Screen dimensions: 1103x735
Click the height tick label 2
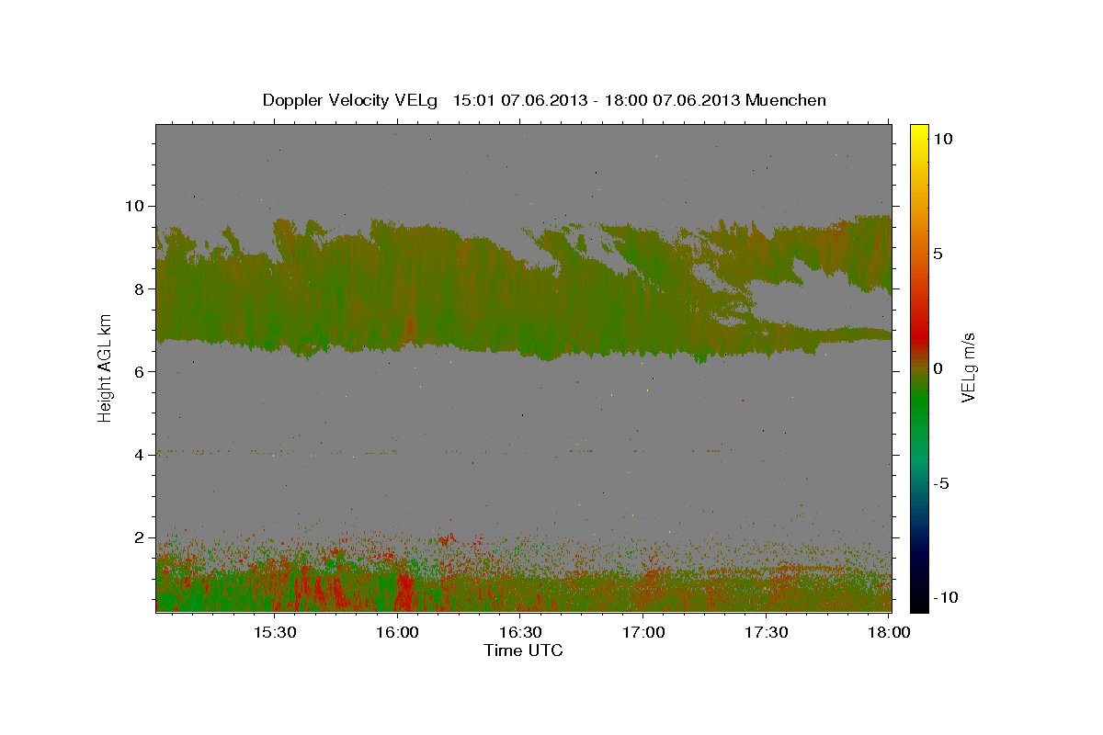(x=142, y=537)
